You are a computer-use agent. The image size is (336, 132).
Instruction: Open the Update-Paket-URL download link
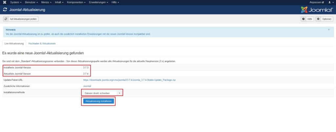click(x=129, y=80)
